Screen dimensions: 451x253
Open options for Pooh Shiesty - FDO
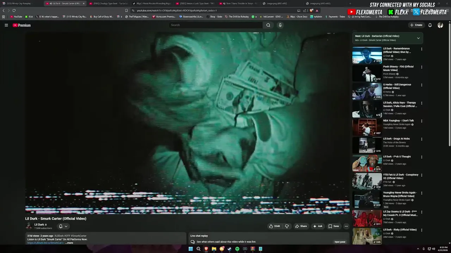[421, 67]
